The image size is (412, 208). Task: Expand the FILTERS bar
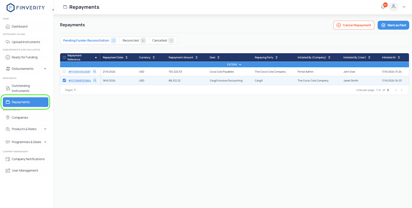234,65
